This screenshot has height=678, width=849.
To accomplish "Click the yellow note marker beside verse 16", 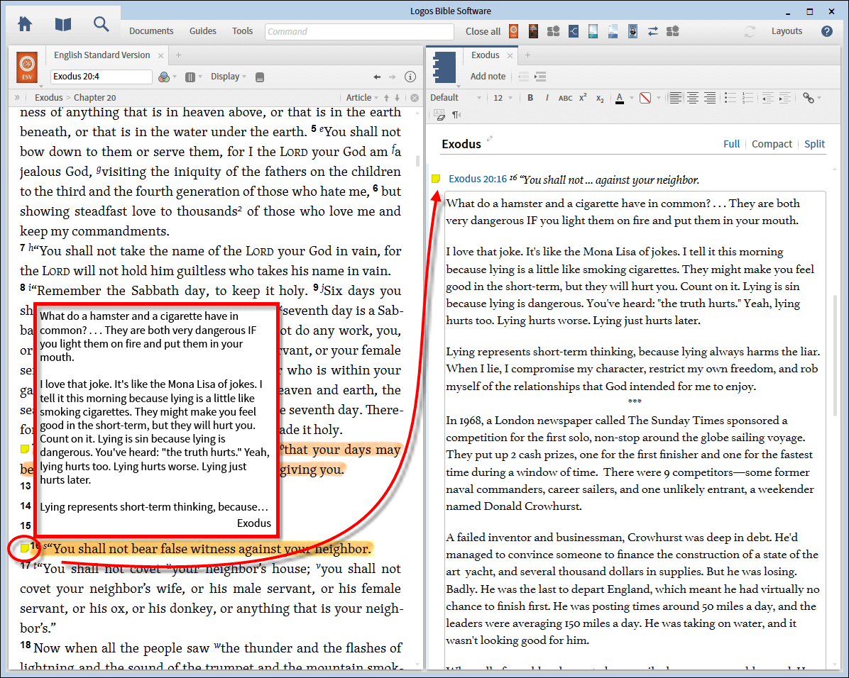I will point(25,548).
